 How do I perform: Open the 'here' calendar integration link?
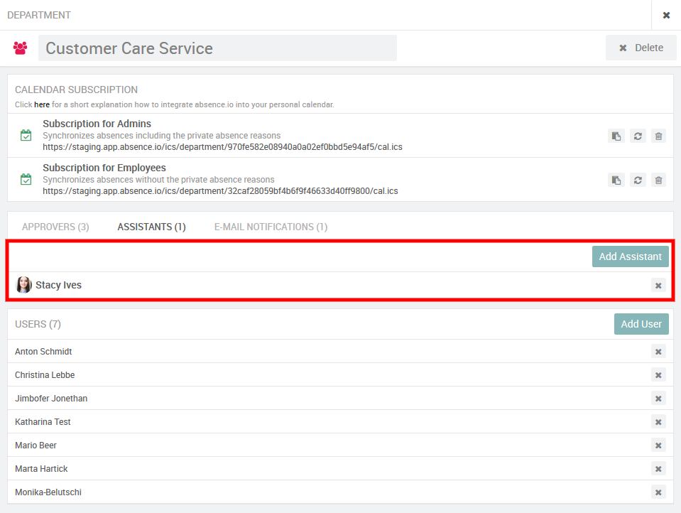(x=42, y=104)
